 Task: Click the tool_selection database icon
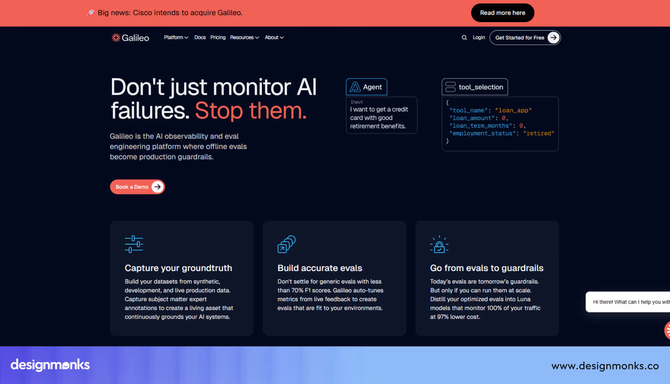click(x=450, y=87)
